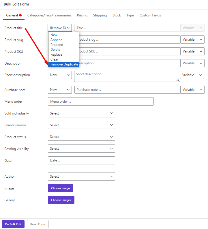Click into the Date input field

81,160
